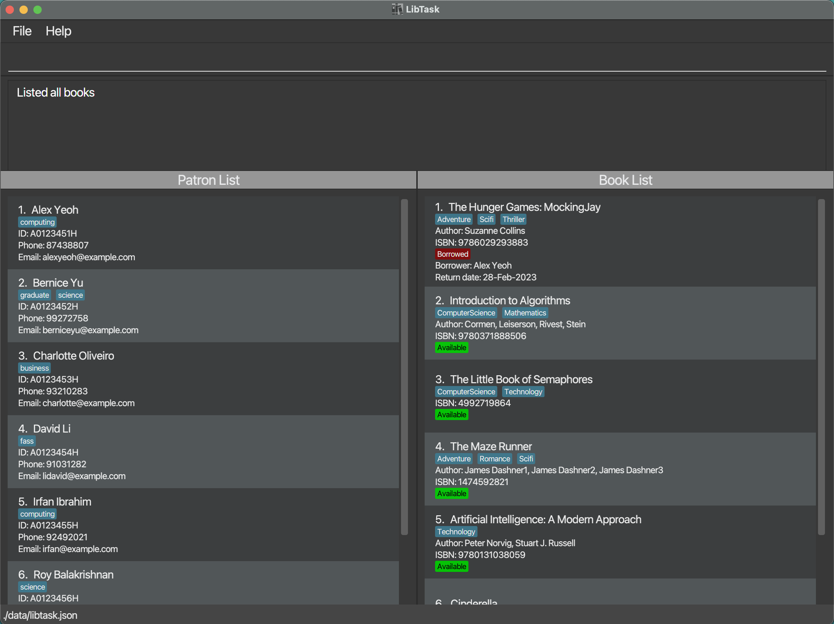This screenshot has width=834, height=624.
Task: Click the Mathematics tag on Introduction to Algorithms
Action: coord(525,313)
